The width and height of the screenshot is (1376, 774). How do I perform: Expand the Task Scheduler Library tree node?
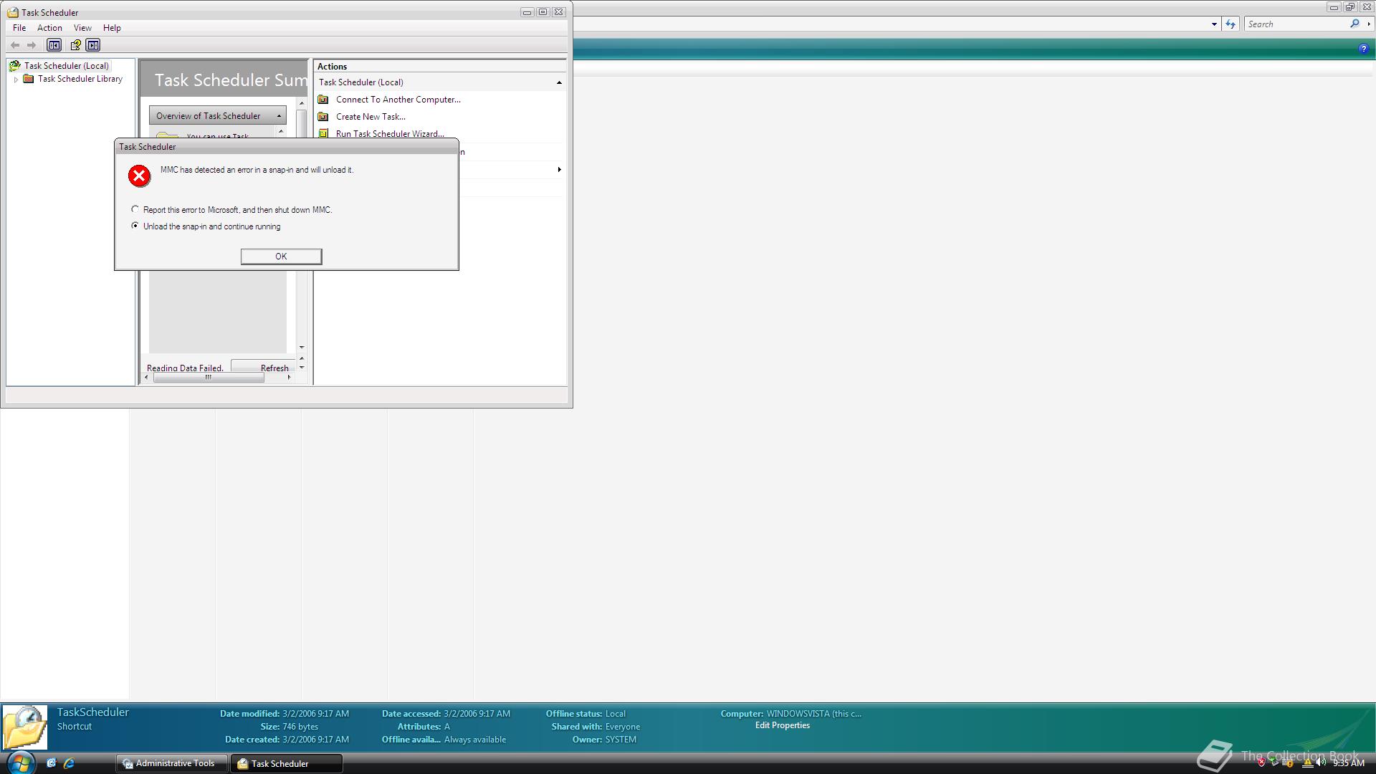[x=16, y=80]
